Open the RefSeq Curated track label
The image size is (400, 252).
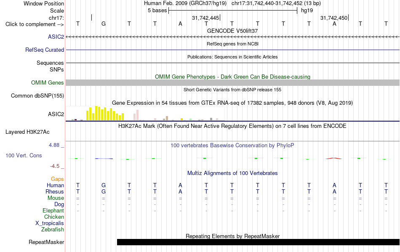point(44,50)
